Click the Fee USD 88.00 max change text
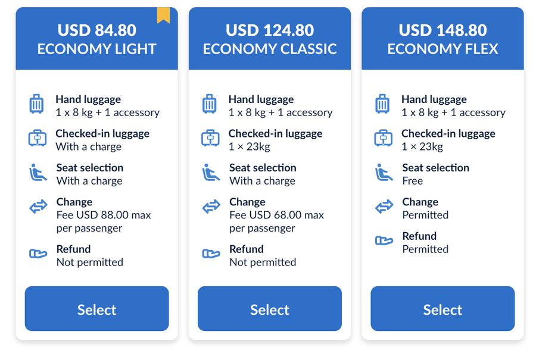 pyautogui.click(x=104, y=221)
